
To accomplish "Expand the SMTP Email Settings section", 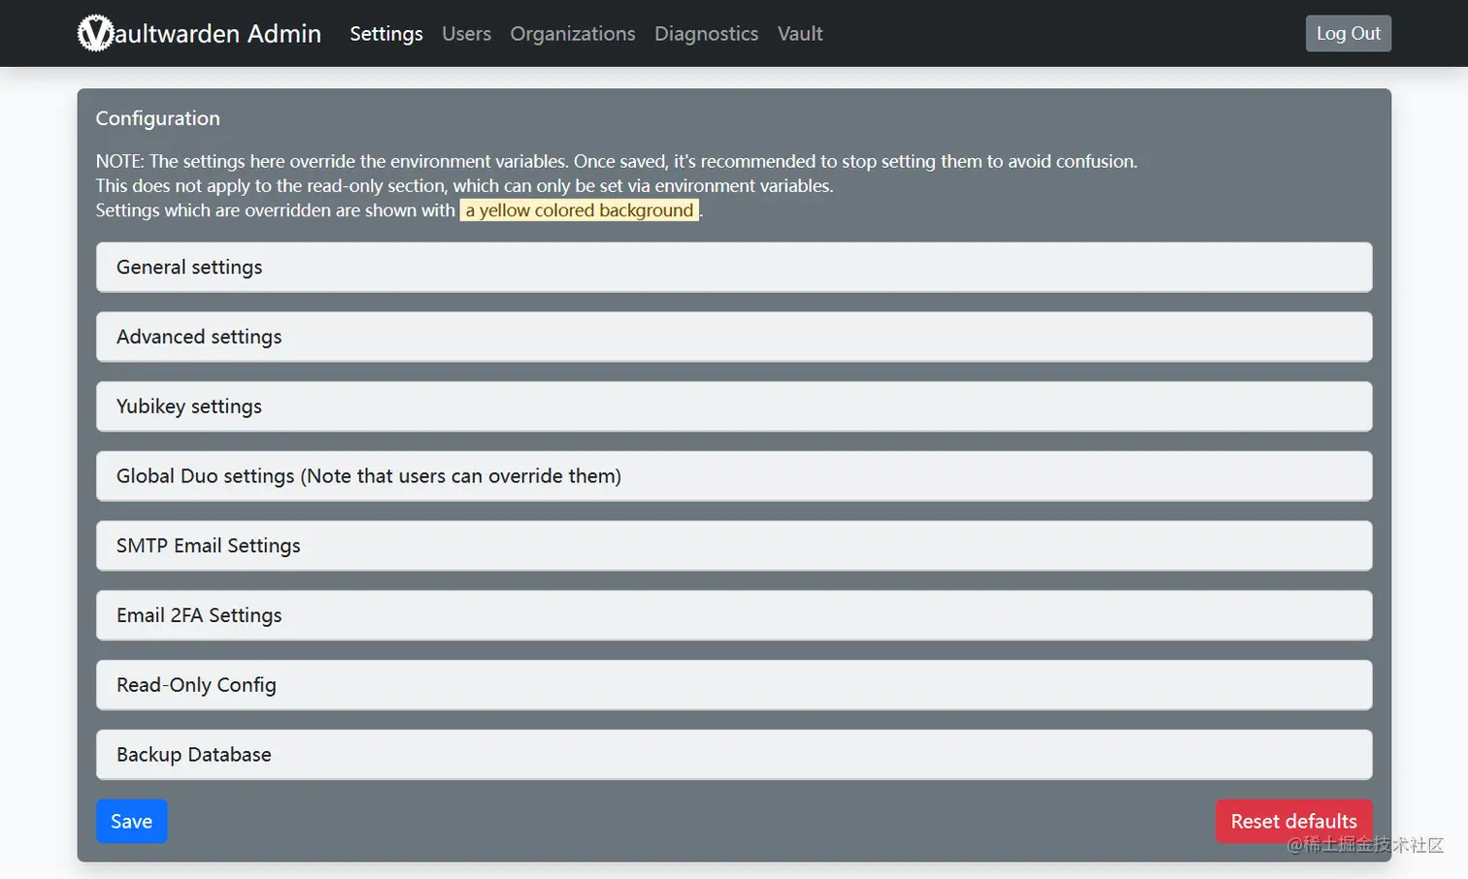I will [734, 546].
